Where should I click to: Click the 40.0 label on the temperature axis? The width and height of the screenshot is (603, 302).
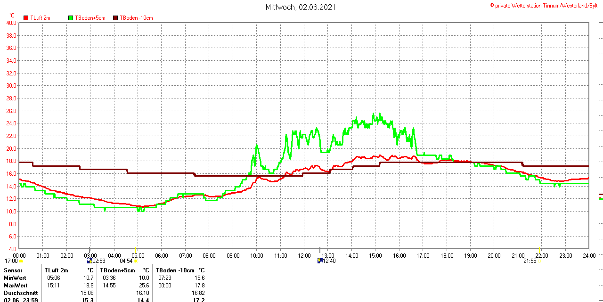pyautogui.click(x=11, y=23)
